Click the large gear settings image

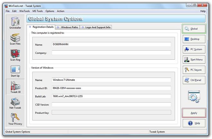[x=194, y=97]
